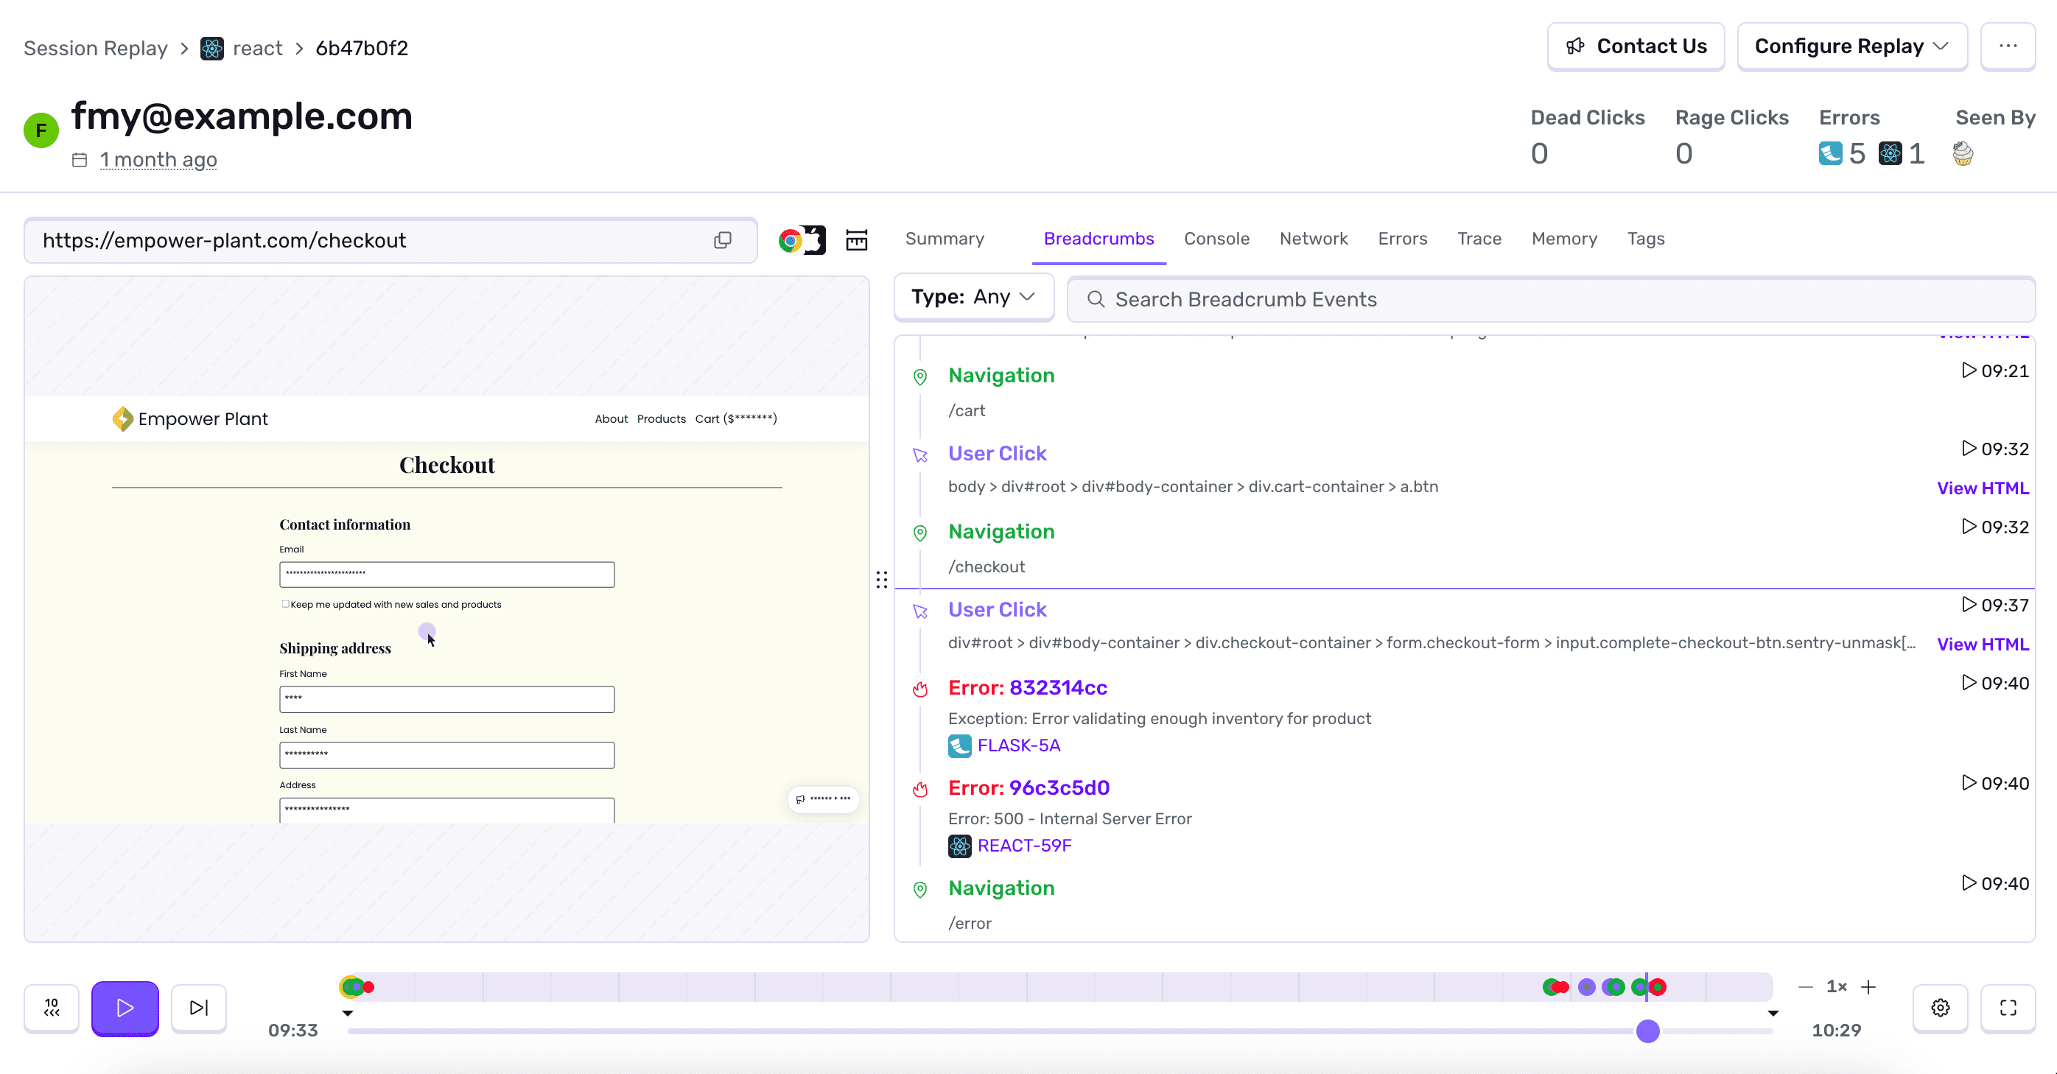Click the Search Breadcrumb Events field
The height and width of the screenshot is (1074, 2057).
1358,298
